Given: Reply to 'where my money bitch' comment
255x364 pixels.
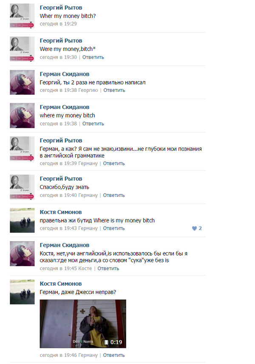Looking at the screenshot, I should [x=93, y=123].
